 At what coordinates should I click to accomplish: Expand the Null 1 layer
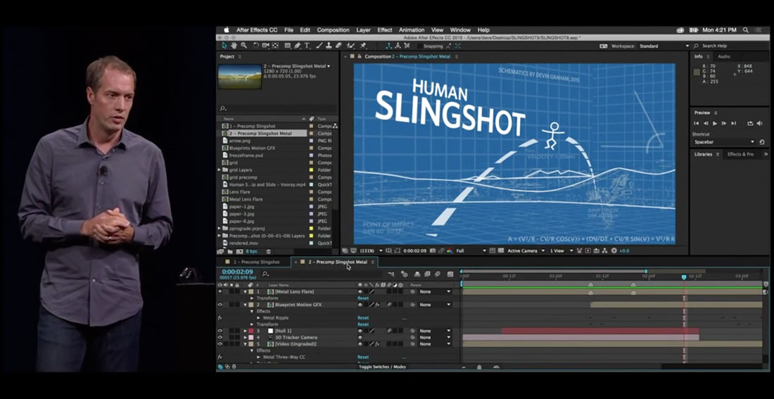[245, 331]
